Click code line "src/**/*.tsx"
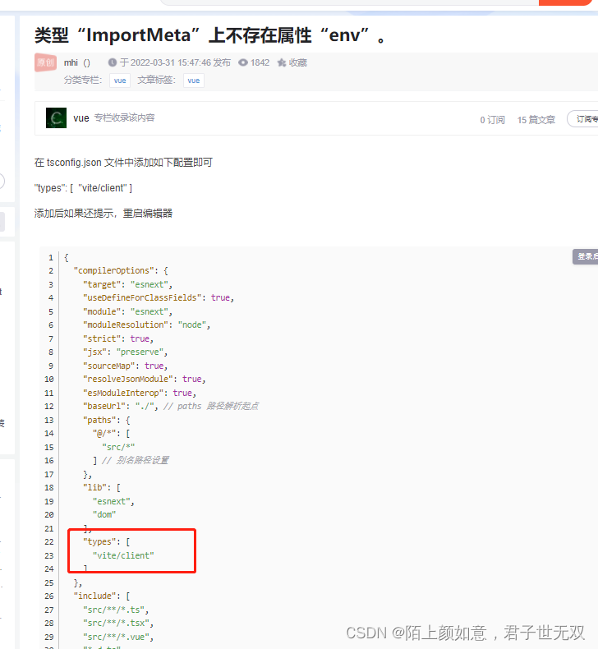The height and width of the screenshot is (649, 598). 118,623
